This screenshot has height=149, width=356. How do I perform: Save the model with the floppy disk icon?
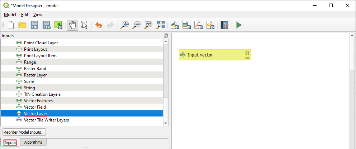pos(34,25)
